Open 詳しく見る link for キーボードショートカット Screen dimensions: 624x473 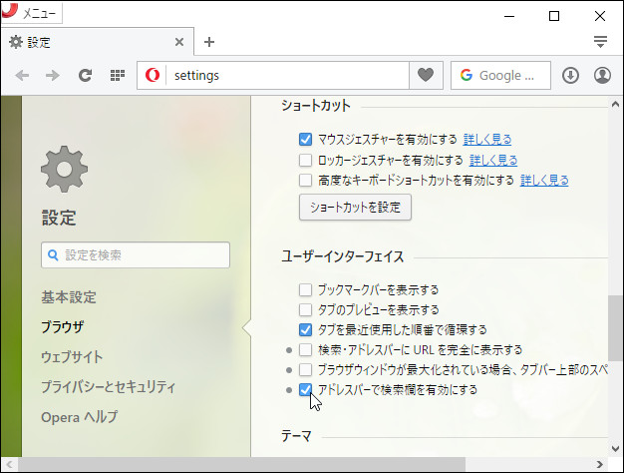click(544, 180)
